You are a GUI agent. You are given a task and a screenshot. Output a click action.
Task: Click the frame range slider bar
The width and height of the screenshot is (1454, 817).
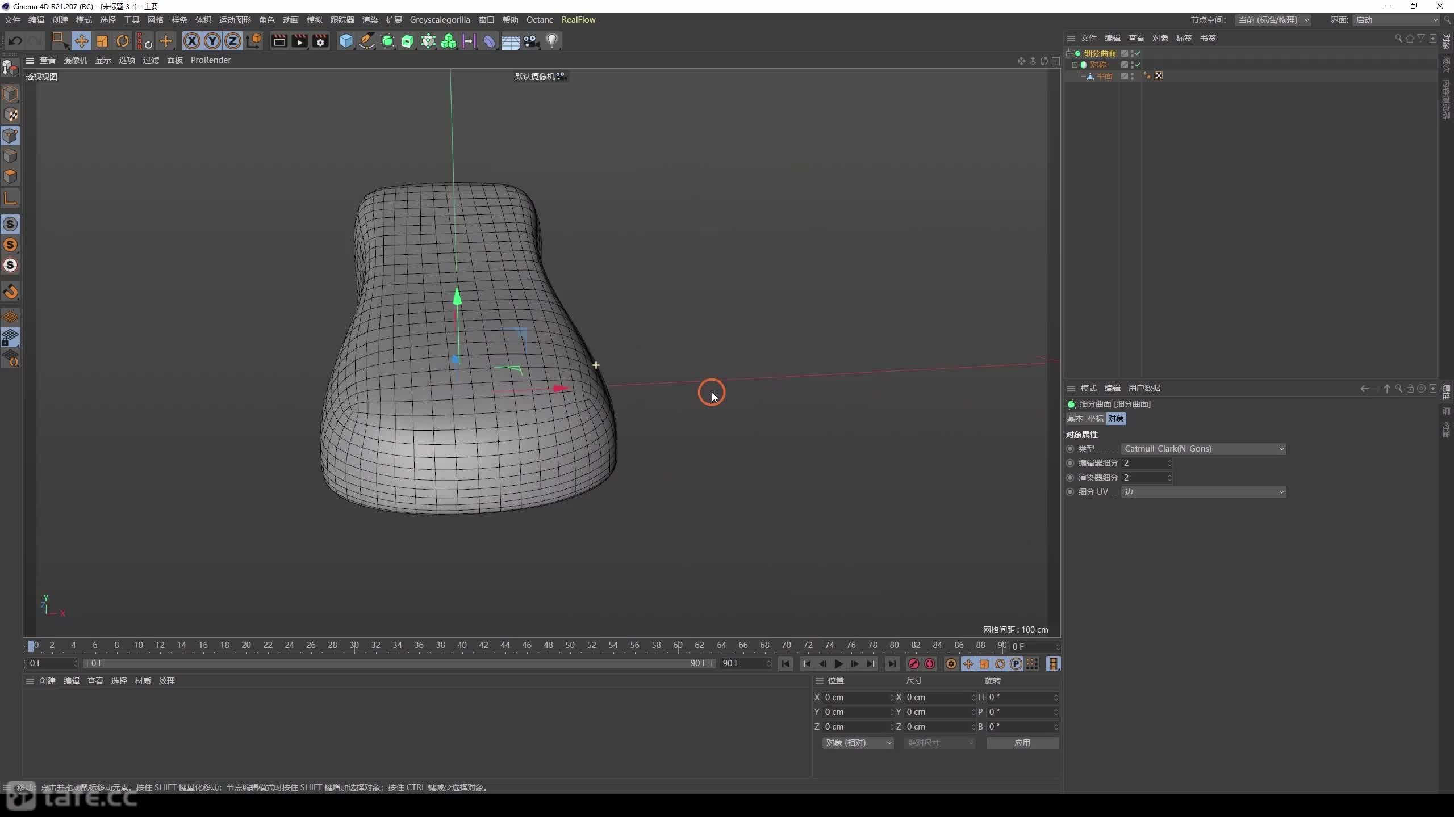[400, 663]
